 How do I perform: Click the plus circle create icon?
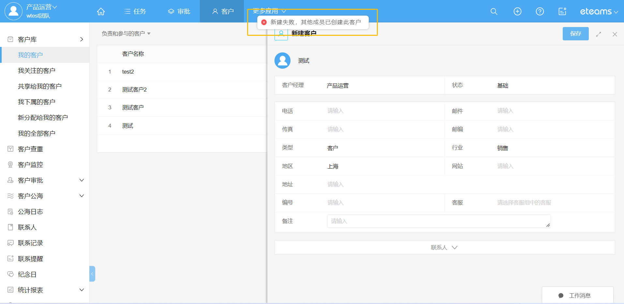pyautogui.click(x=517, y=12)
